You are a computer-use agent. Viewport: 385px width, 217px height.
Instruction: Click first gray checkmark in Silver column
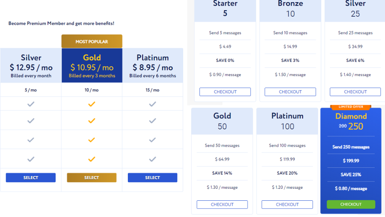tap(31, 104)
